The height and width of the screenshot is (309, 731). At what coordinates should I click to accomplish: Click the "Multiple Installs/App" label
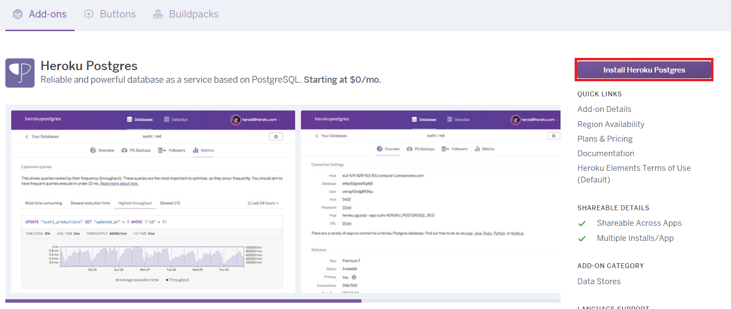click(636, 238)
